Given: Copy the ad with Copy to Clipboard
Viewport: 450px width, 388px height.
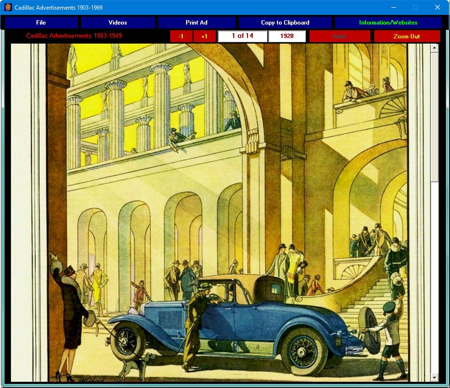Looking at the screenshot, I should click(x=285, y=23).
